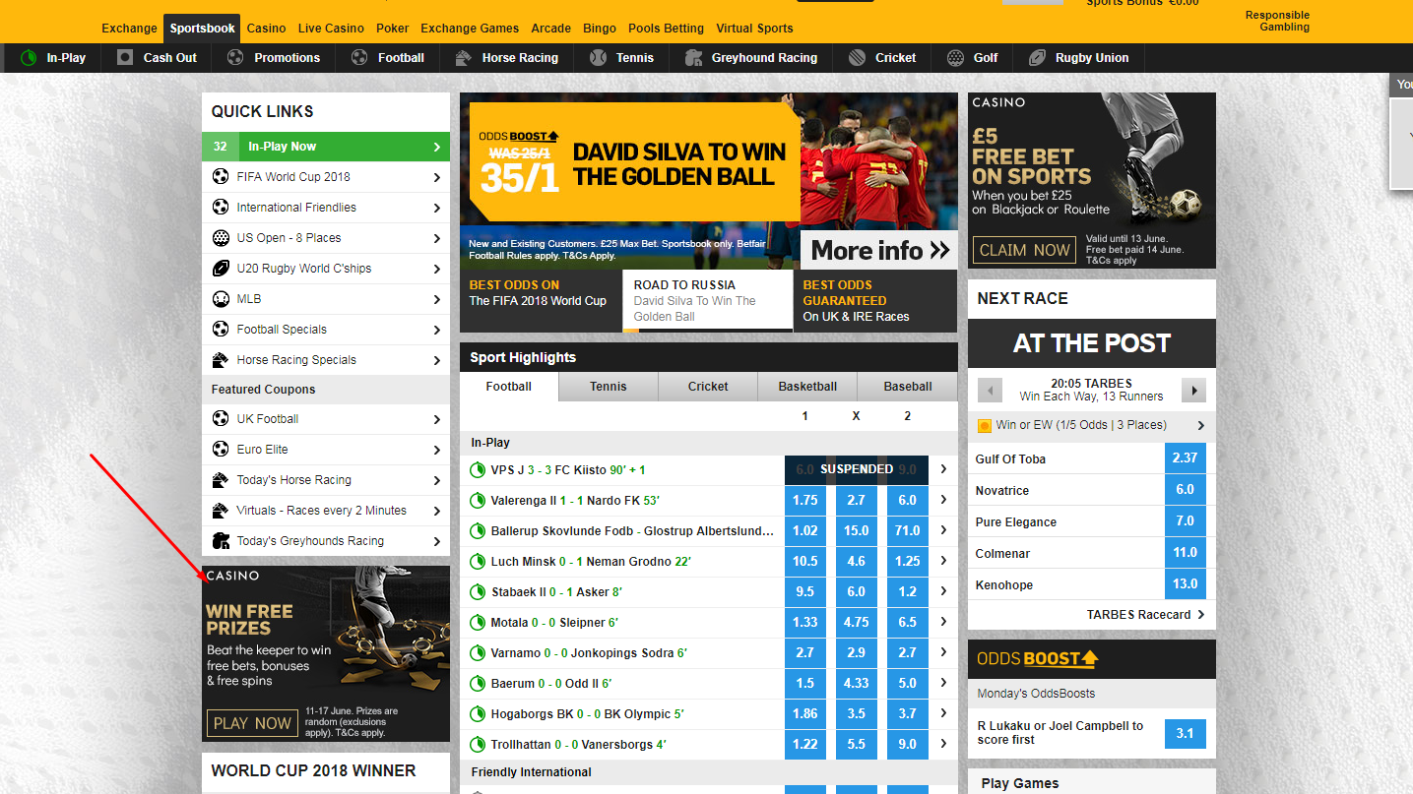Screen dimensions: 1413x794
Task: Click ROAD TO RUSSIA carousel item
Action: coord(708,301)
